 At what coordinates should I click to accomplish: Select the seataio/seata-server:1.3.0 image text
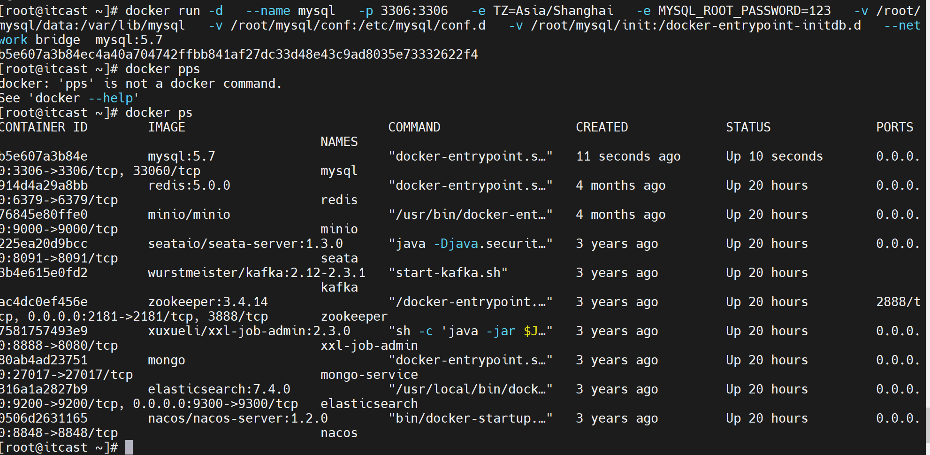(x=245, y=243)
